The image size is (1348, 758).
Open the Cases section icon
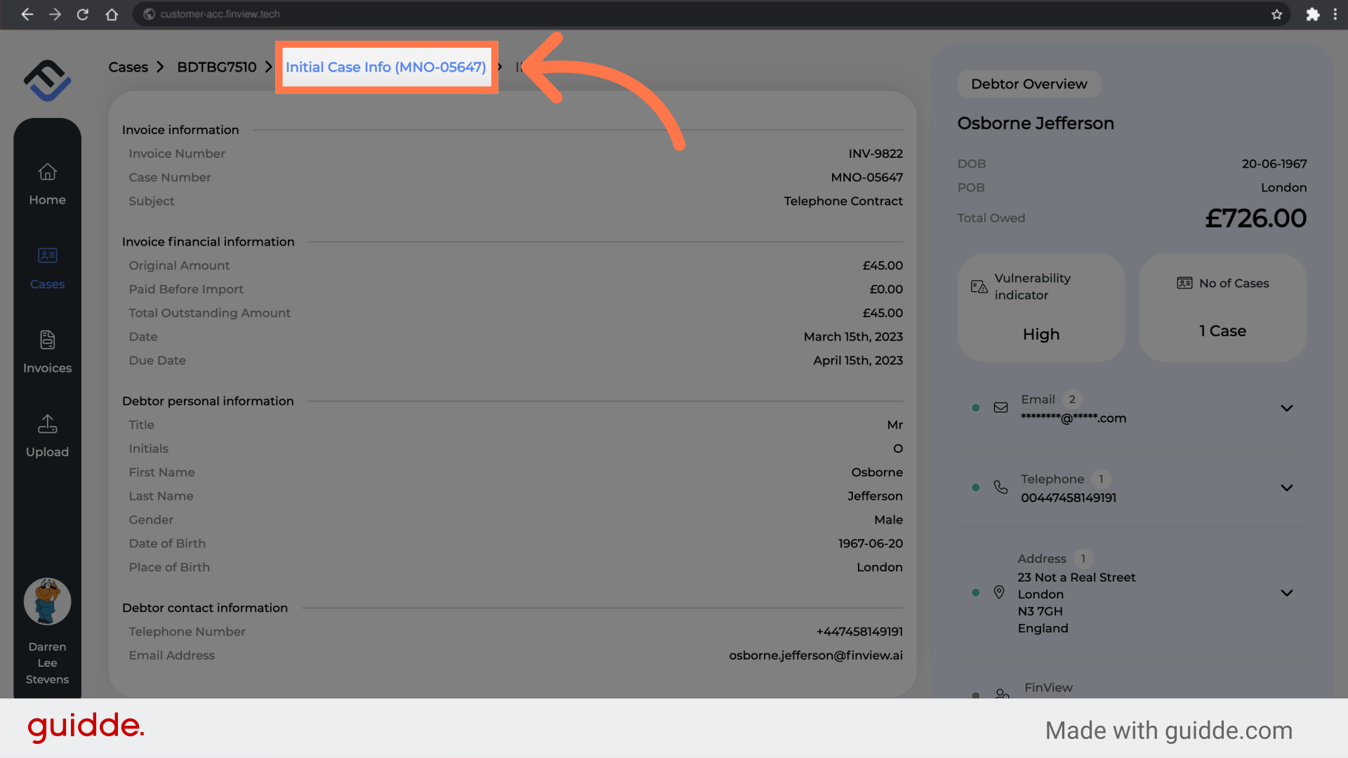[x=47, y=255]
